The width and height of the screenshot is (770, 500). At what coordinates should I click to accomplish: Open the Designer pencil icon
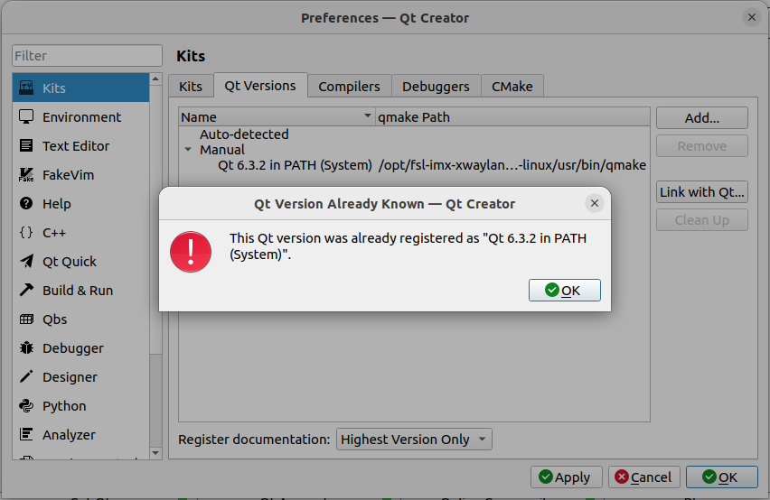coord(26,377)
